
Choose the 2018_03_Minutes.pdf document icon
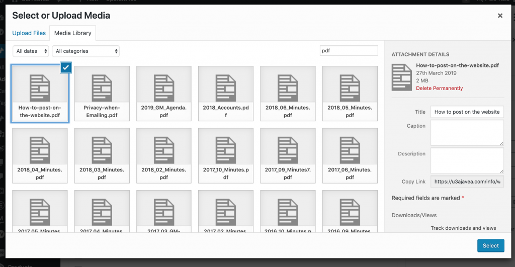point(102,150)
